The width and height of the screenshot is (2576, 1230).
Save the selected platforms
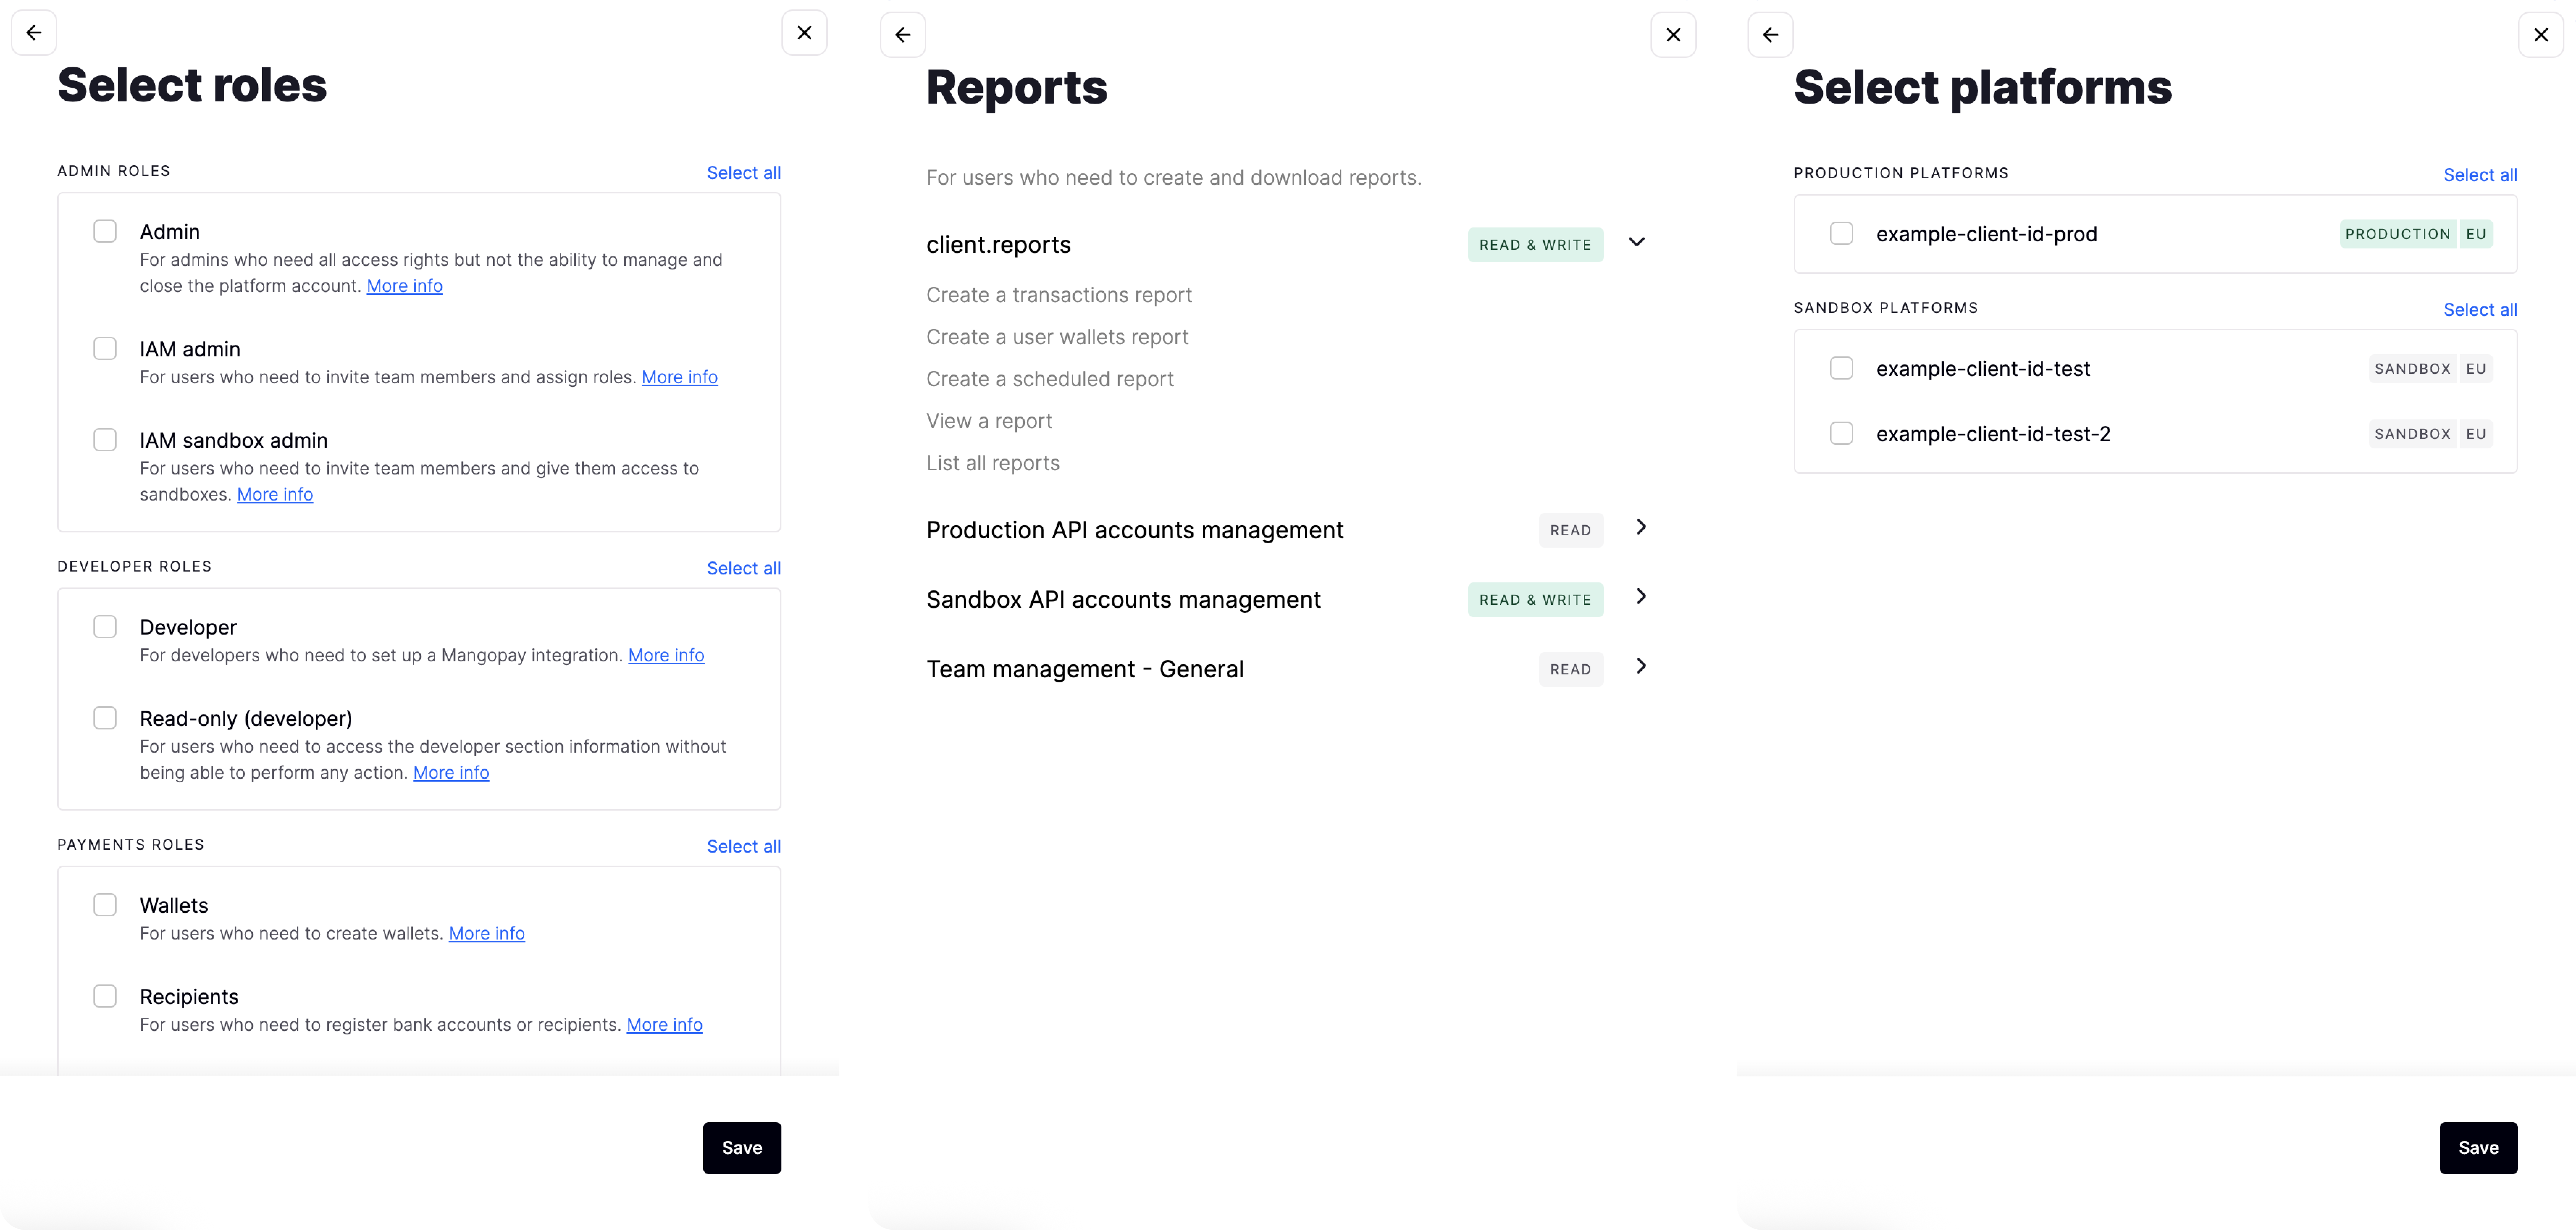(x=2477, y=1148)
